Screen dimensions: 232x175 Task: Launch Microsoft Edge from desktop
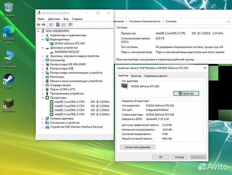tap(9, 34)
